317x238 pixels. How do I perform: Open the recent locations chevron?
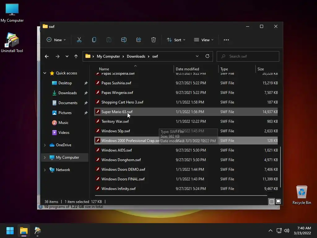pyautogui.click(x=67, y=56)
